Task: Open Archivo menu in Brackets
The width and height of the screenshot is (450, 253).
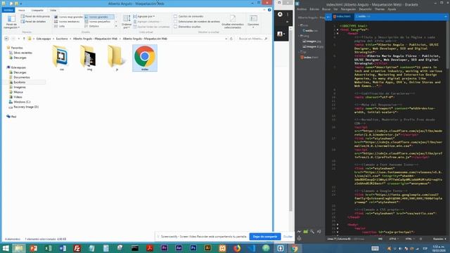Action: click(302, 9)
